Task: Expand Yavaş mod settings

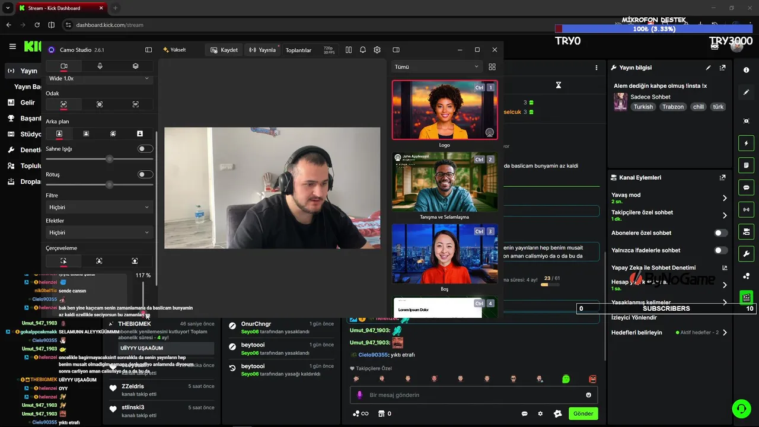Action: [725, 198]
